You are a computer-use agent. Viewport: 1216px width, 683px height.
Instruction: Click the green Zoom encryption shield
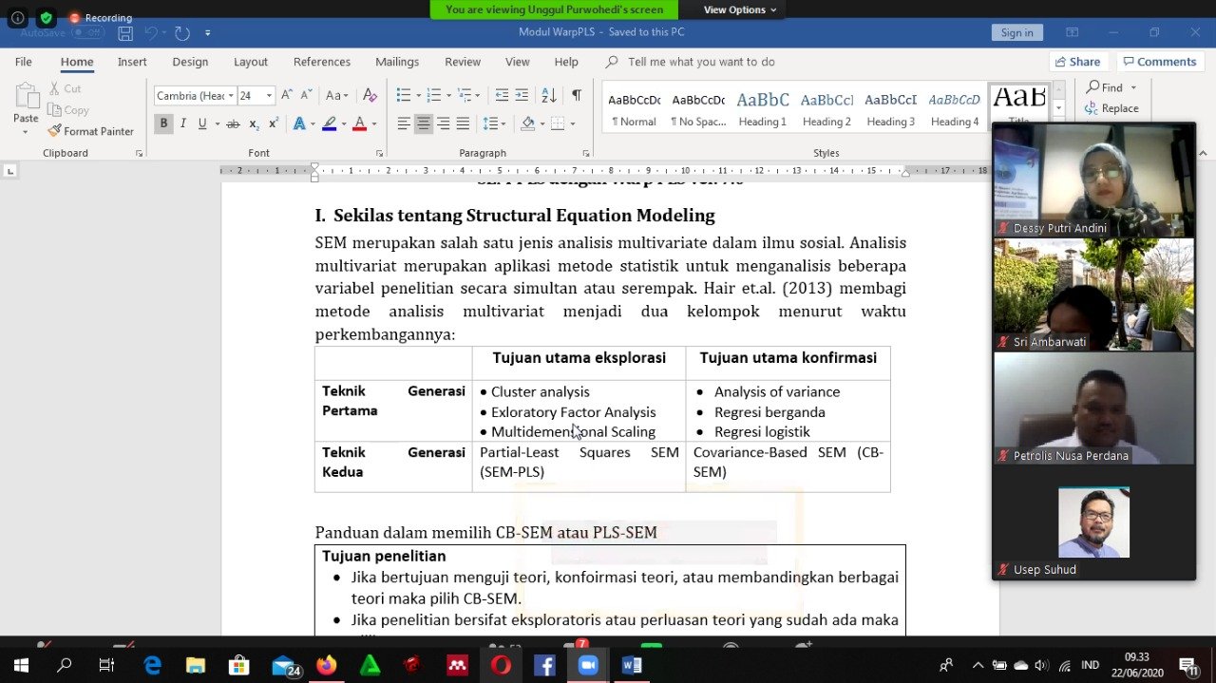[x=46, y=18]
